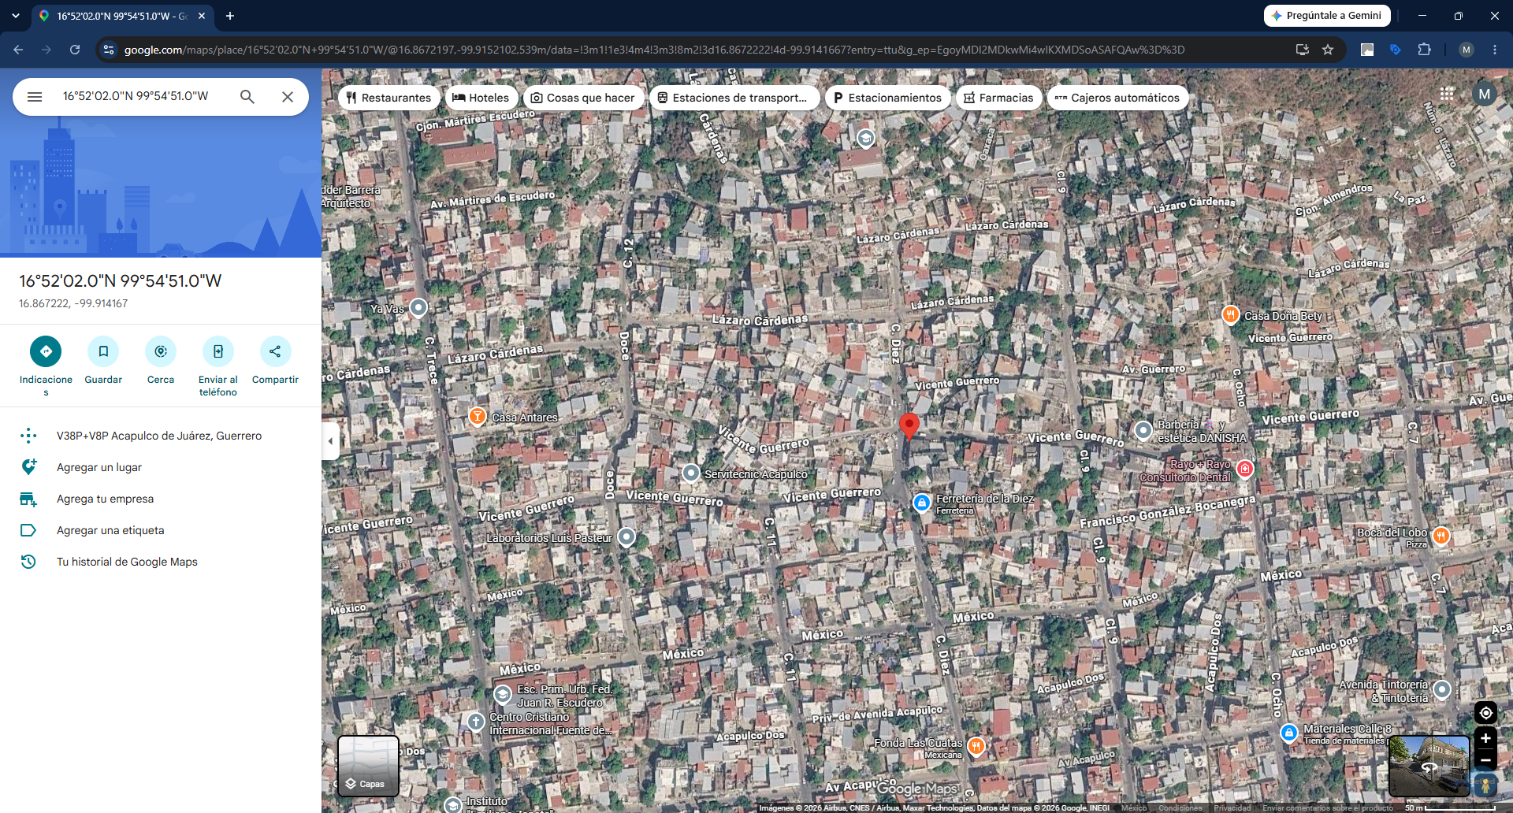Get directions with the Indicaciones button
1513x813 pixels.
pos(46,351)
